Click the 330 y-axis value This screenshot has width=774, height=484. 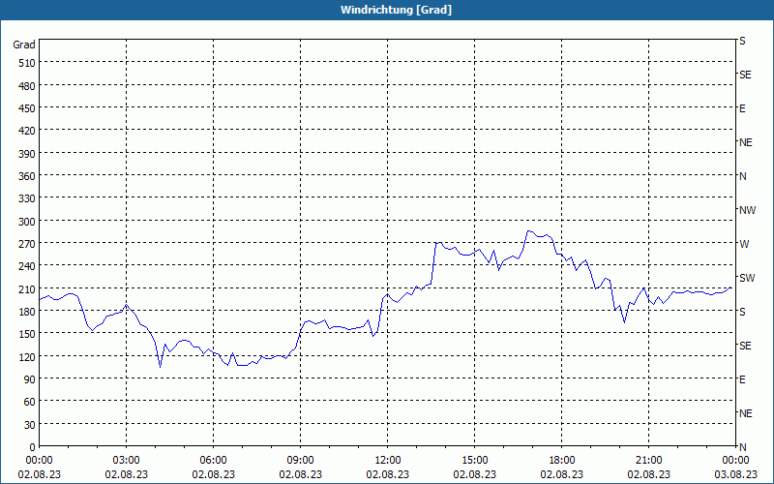pyautogui.click(x=27, y=198)
